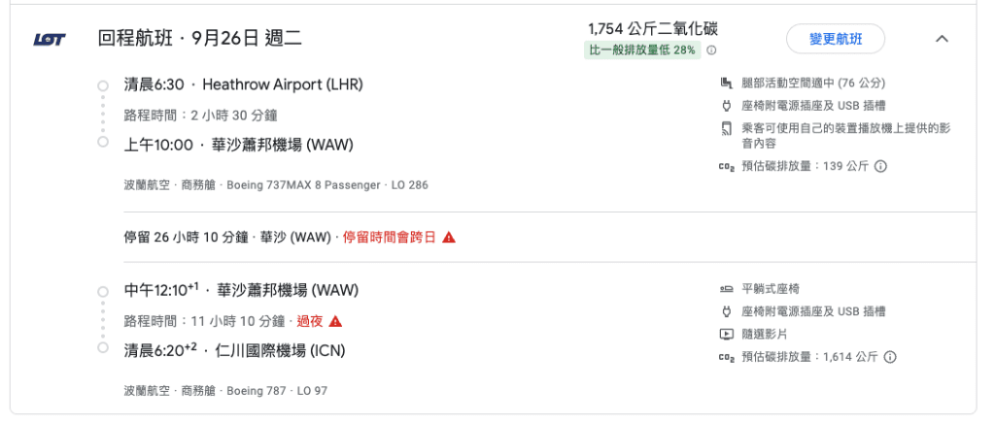Click second flight's power outlet icon

(727, 311)
